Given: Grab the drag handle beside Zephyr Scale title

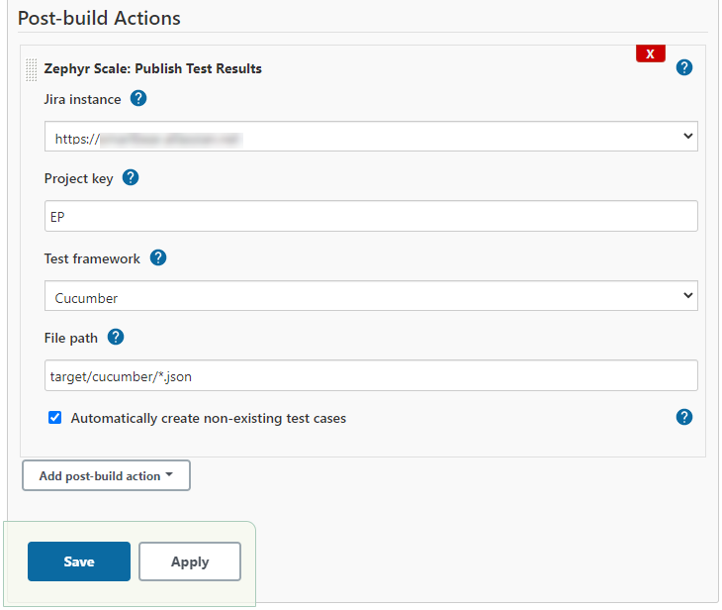Looking at the screenshot, I should pyautogui.click(x=31, y=69).
